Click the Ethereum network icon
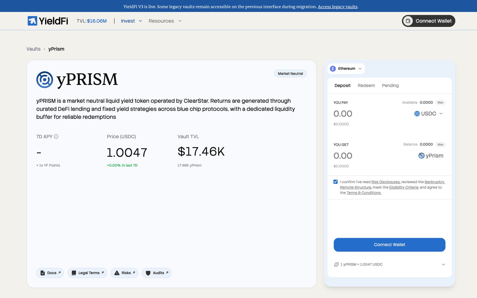The width and height of the screenshot is (477, 298). click(x=333, y=69)
